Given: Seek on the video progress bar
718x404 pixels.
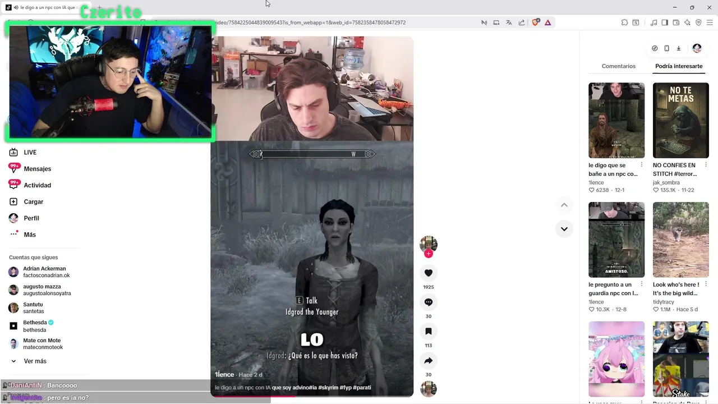Looking at the screenshot, I should pos(312,396).
